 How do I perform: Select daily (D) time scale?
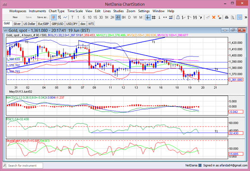(x=129, y=17)
